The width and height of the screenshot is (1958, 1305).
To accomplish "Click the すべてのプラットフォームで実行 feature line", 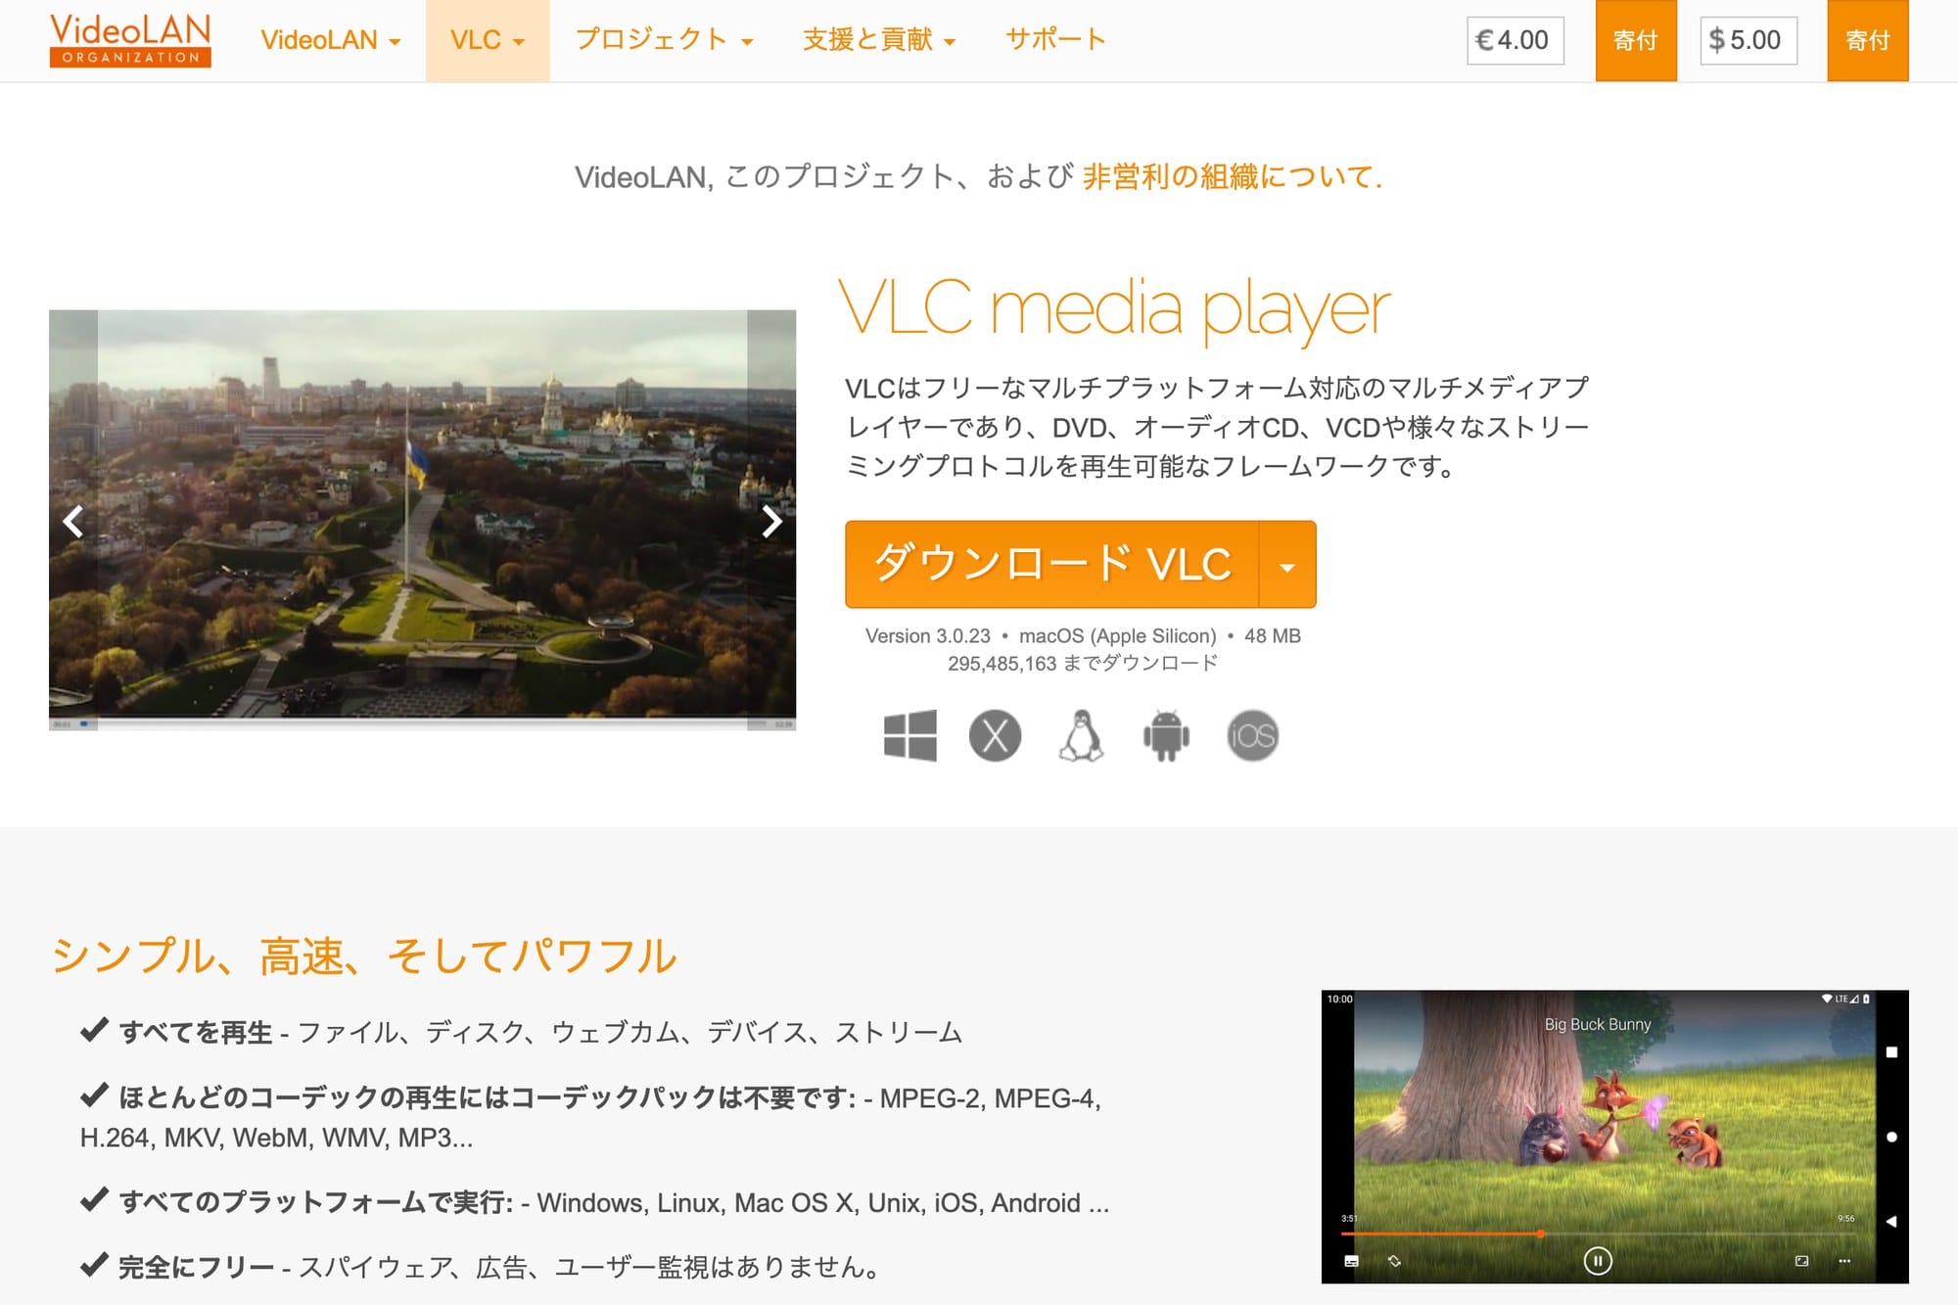I will [594, 1202].
